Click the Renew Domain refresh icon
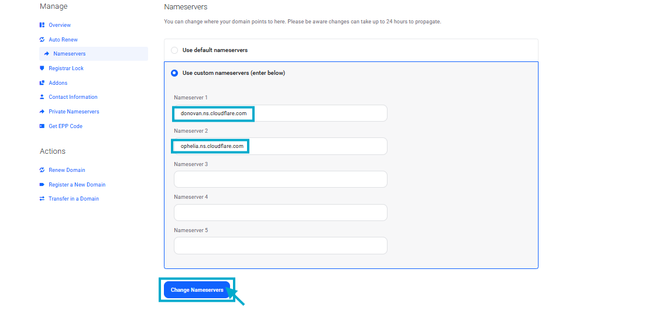Screen dimensions: 648x314 coord(42,170)
